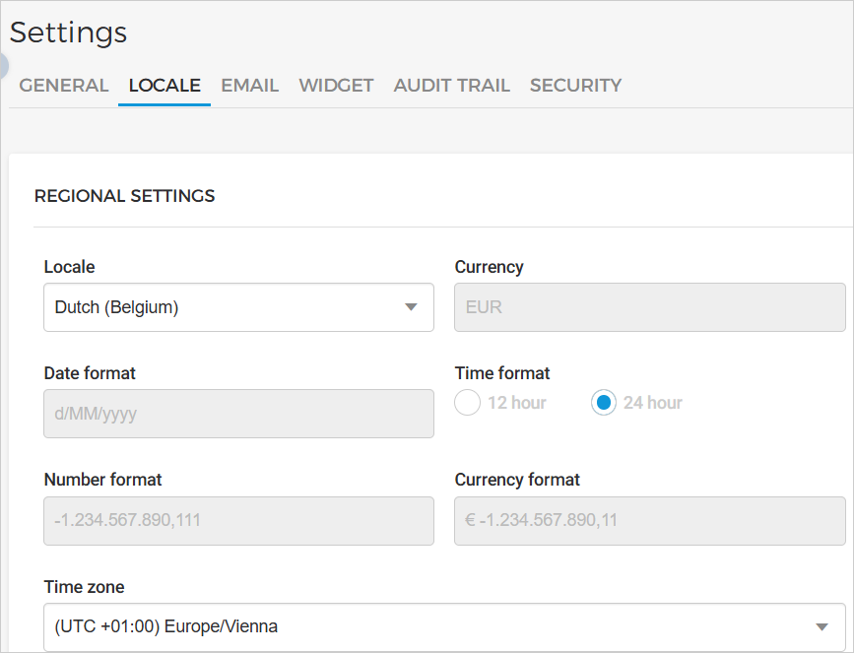Click the Date format field
This screenshot has height=653, width=854.
238,414
